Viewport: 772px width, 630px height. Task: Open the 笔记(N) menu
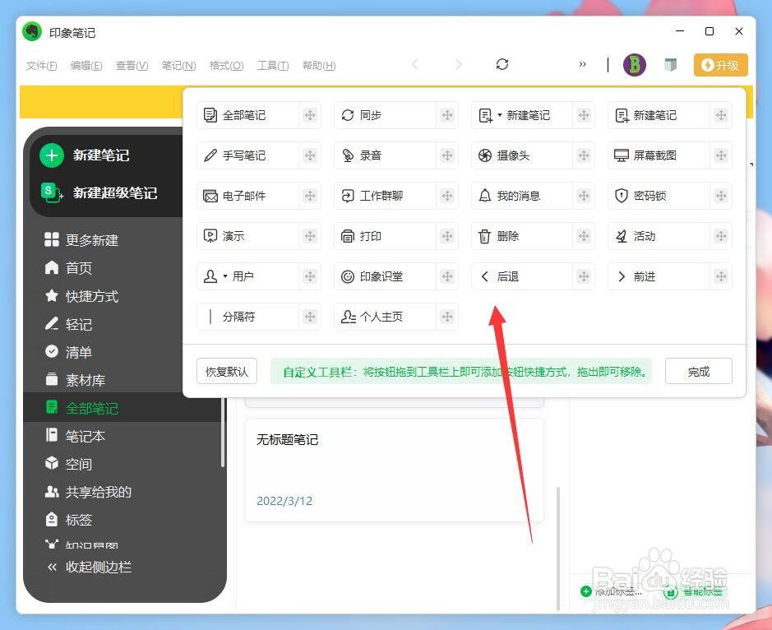click(x=178, y=66)
